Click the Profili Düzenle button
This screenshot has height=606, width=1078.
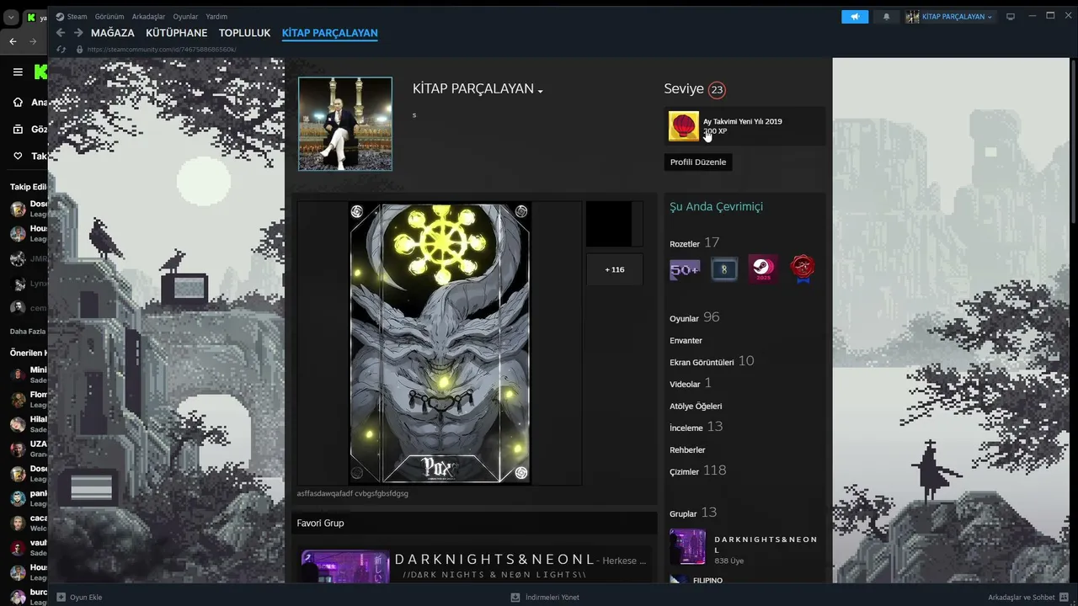coord(698,162)
